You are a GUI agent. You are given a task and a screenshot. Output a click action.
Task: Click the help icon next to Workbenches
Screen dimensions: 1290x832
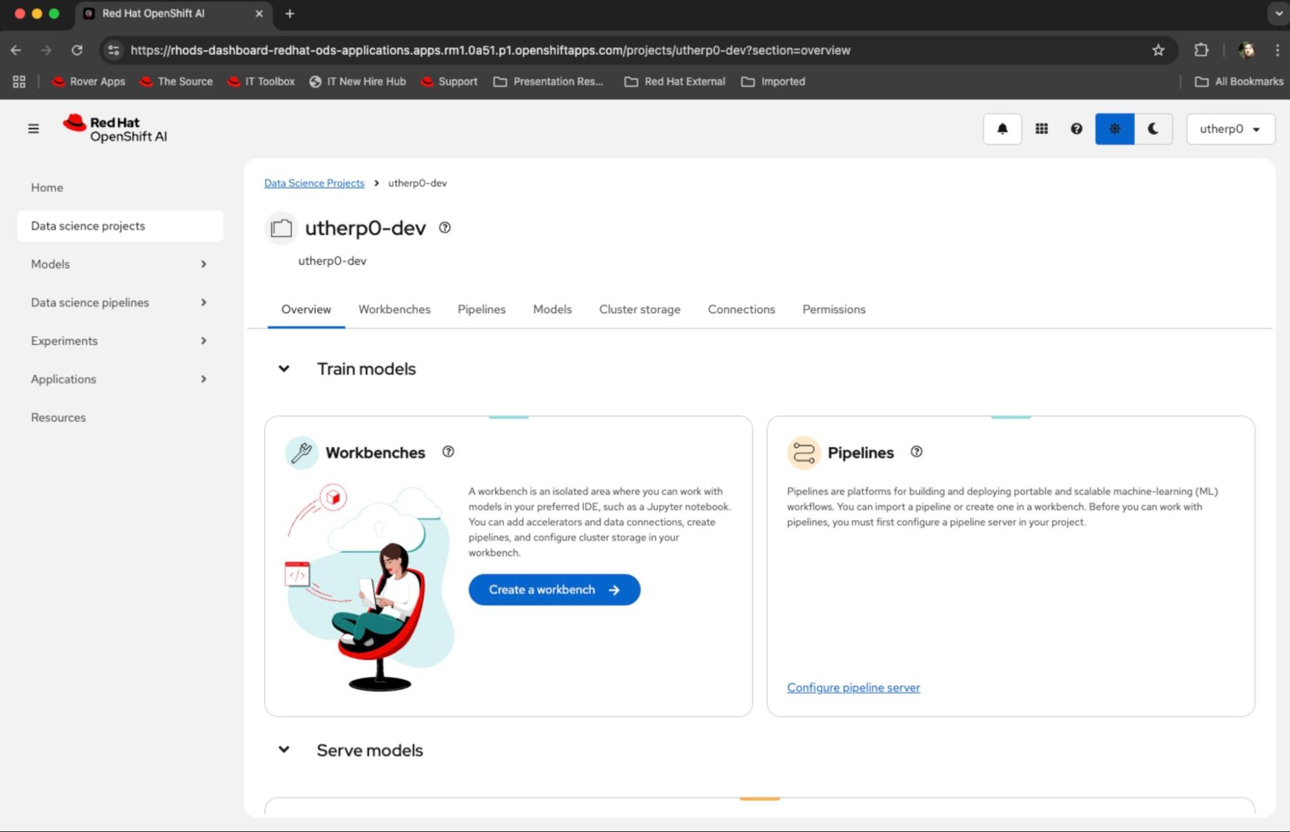448,452
